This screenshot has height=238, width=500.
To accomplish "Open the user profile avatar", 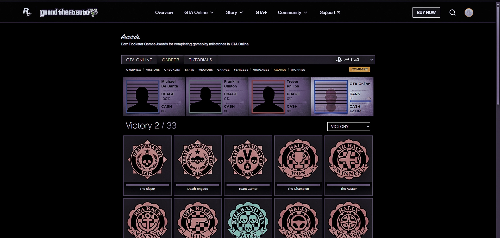I will point(469,12).
